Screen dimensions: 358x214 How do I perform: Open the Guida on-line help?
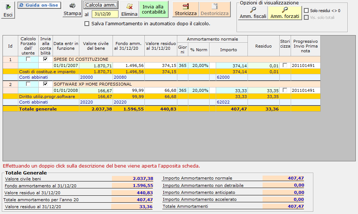tap(39, 5)
